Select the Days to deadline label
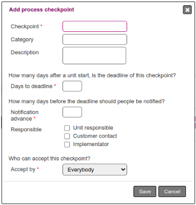Screen dimensions: 196x205 pyautogui.click(x=32, y=86)
